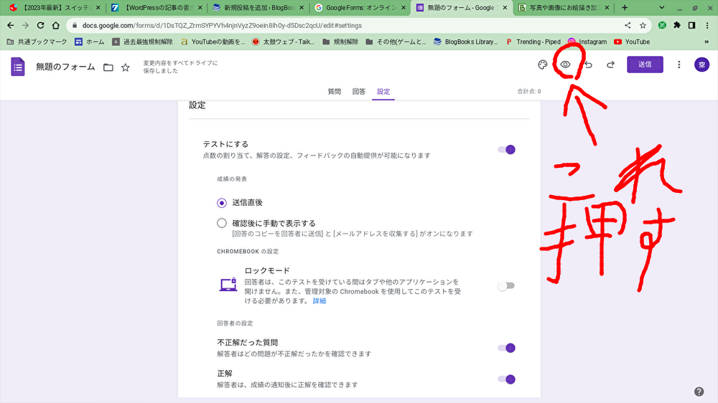718x403 pixels.
Task: Open the three-dot more options menu
Action: click(x=679, y=65)
